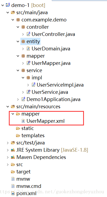
Task: Click the UserService.java interface icon
Action: pyautogui.click(x=28, y=92)
